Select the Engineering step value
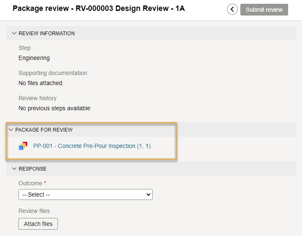Viewport: 302px width, 236px height. tap(34, 58)
